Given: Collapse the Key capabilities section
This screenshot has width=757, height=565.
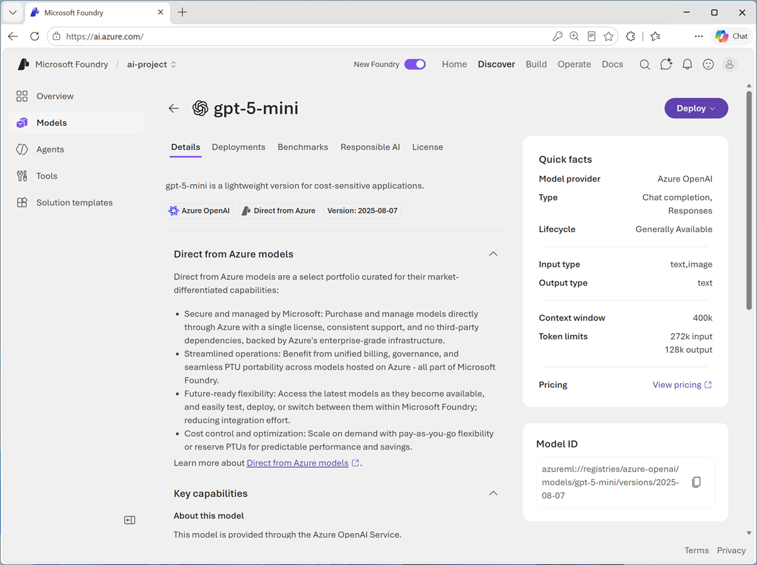Looking at the screenshot, I should coord(493,494).
